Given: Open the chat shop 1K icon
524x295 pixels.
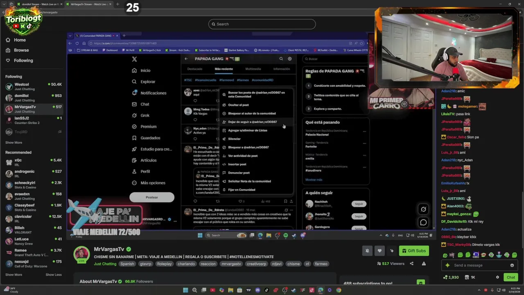Looking at the screenshot, I should click(x=470, y=277).
